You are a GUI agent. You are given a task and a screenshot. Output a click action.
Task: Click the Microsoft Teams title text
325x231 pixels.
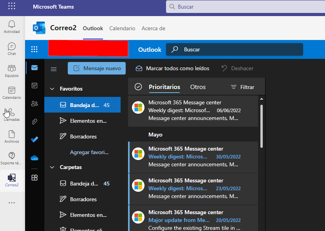point(53,7)
